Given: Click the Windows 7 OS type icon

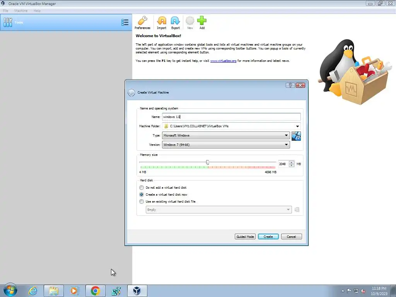Looking at the screenshot, I should [x=296, y=136].
